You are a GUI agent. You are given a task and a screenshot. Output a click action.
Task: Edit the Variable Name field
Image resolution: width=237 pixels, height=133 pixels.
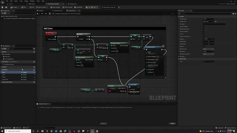[208, 19]
